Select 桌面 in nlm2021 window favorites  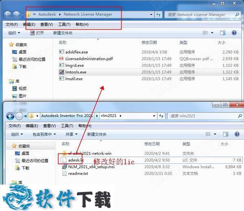click(22, 153)
